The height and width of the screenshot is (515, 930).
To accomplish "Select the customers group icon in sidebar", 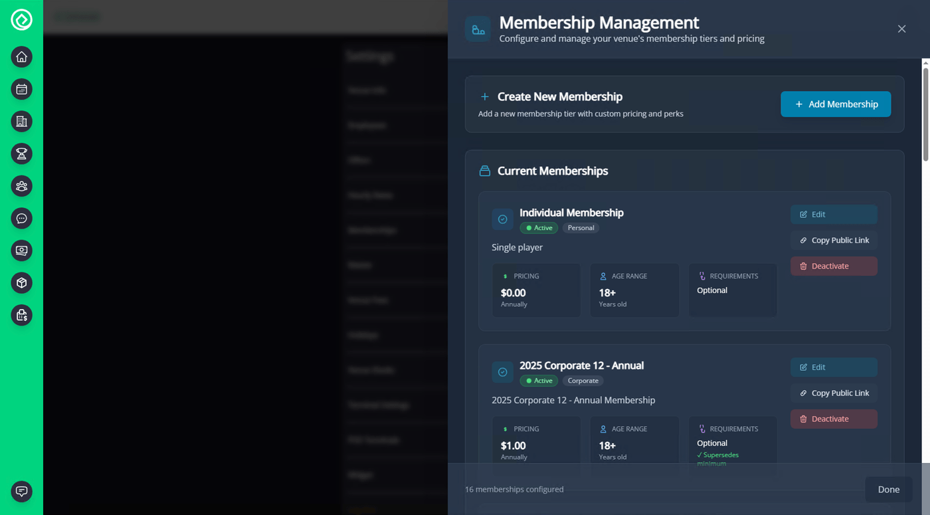I will 21,186.
